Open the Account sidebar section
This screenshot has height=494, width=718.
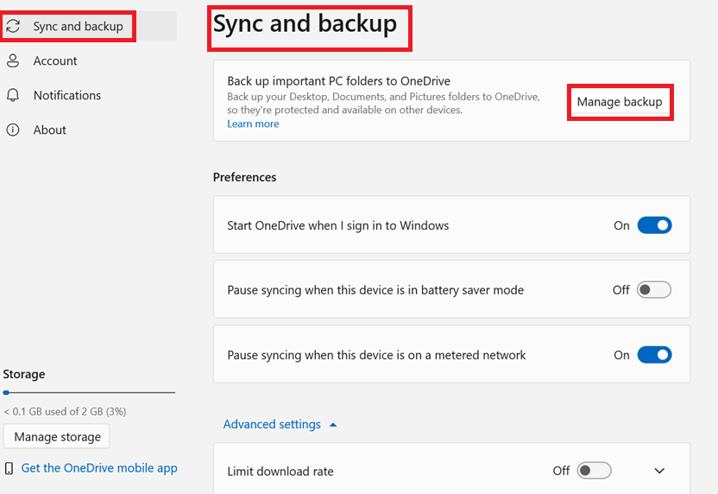tap(55, 61)
